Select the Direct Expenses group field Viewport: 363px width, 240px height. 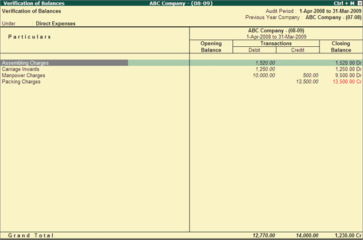coord(55,24)
